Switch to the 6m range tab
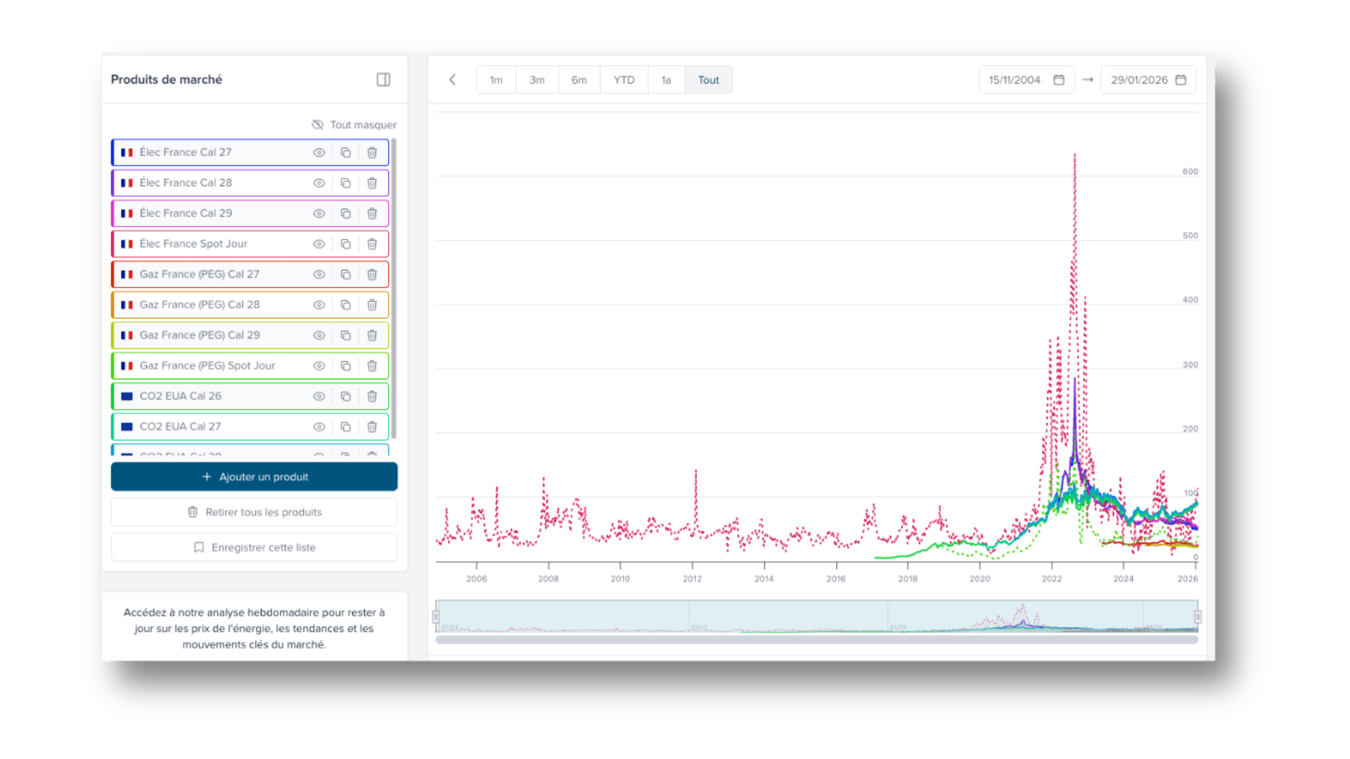 [x=579, y=80]
